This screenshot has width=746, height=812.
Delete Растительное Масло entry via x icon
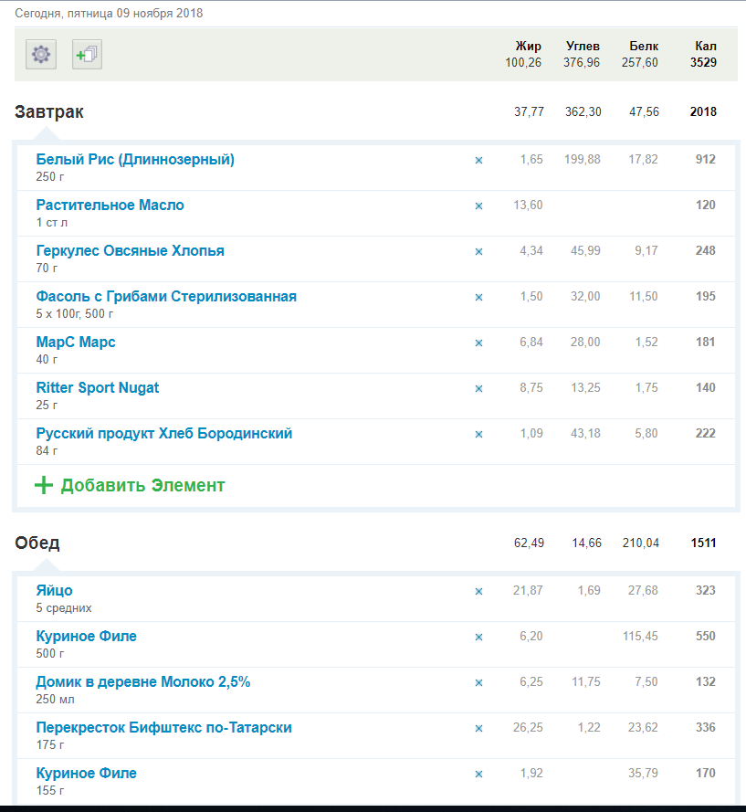[478, 206]
